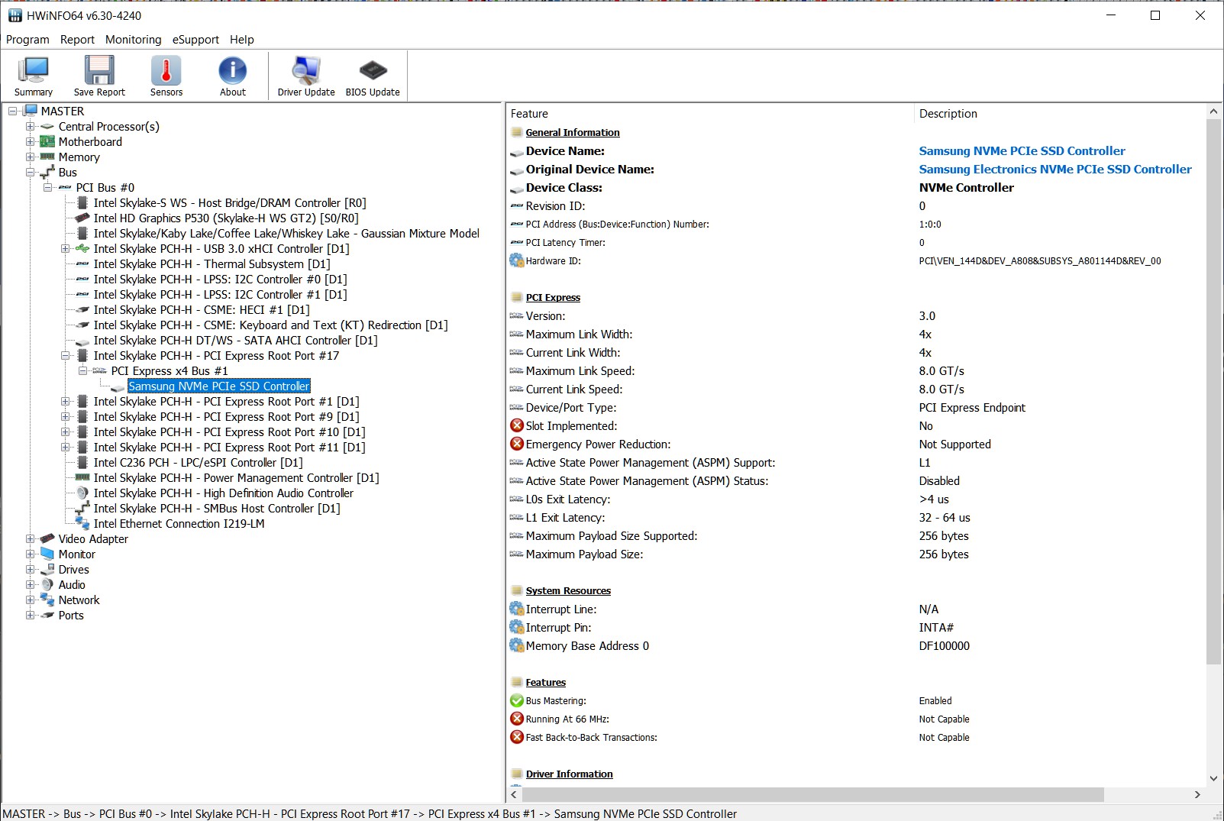1224x821 pixels.
Task: Open the Sensors thermometer icon
Action: tap(166, 70)
